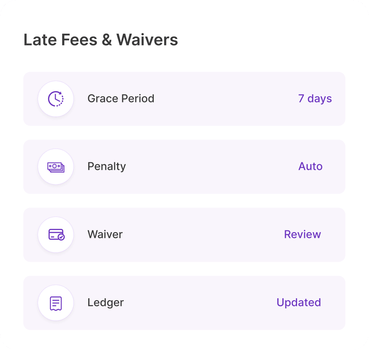The height and width of the screenshot is (350, 369).
Task: Click the words Late Fees in the title
Action: (60, 40)
